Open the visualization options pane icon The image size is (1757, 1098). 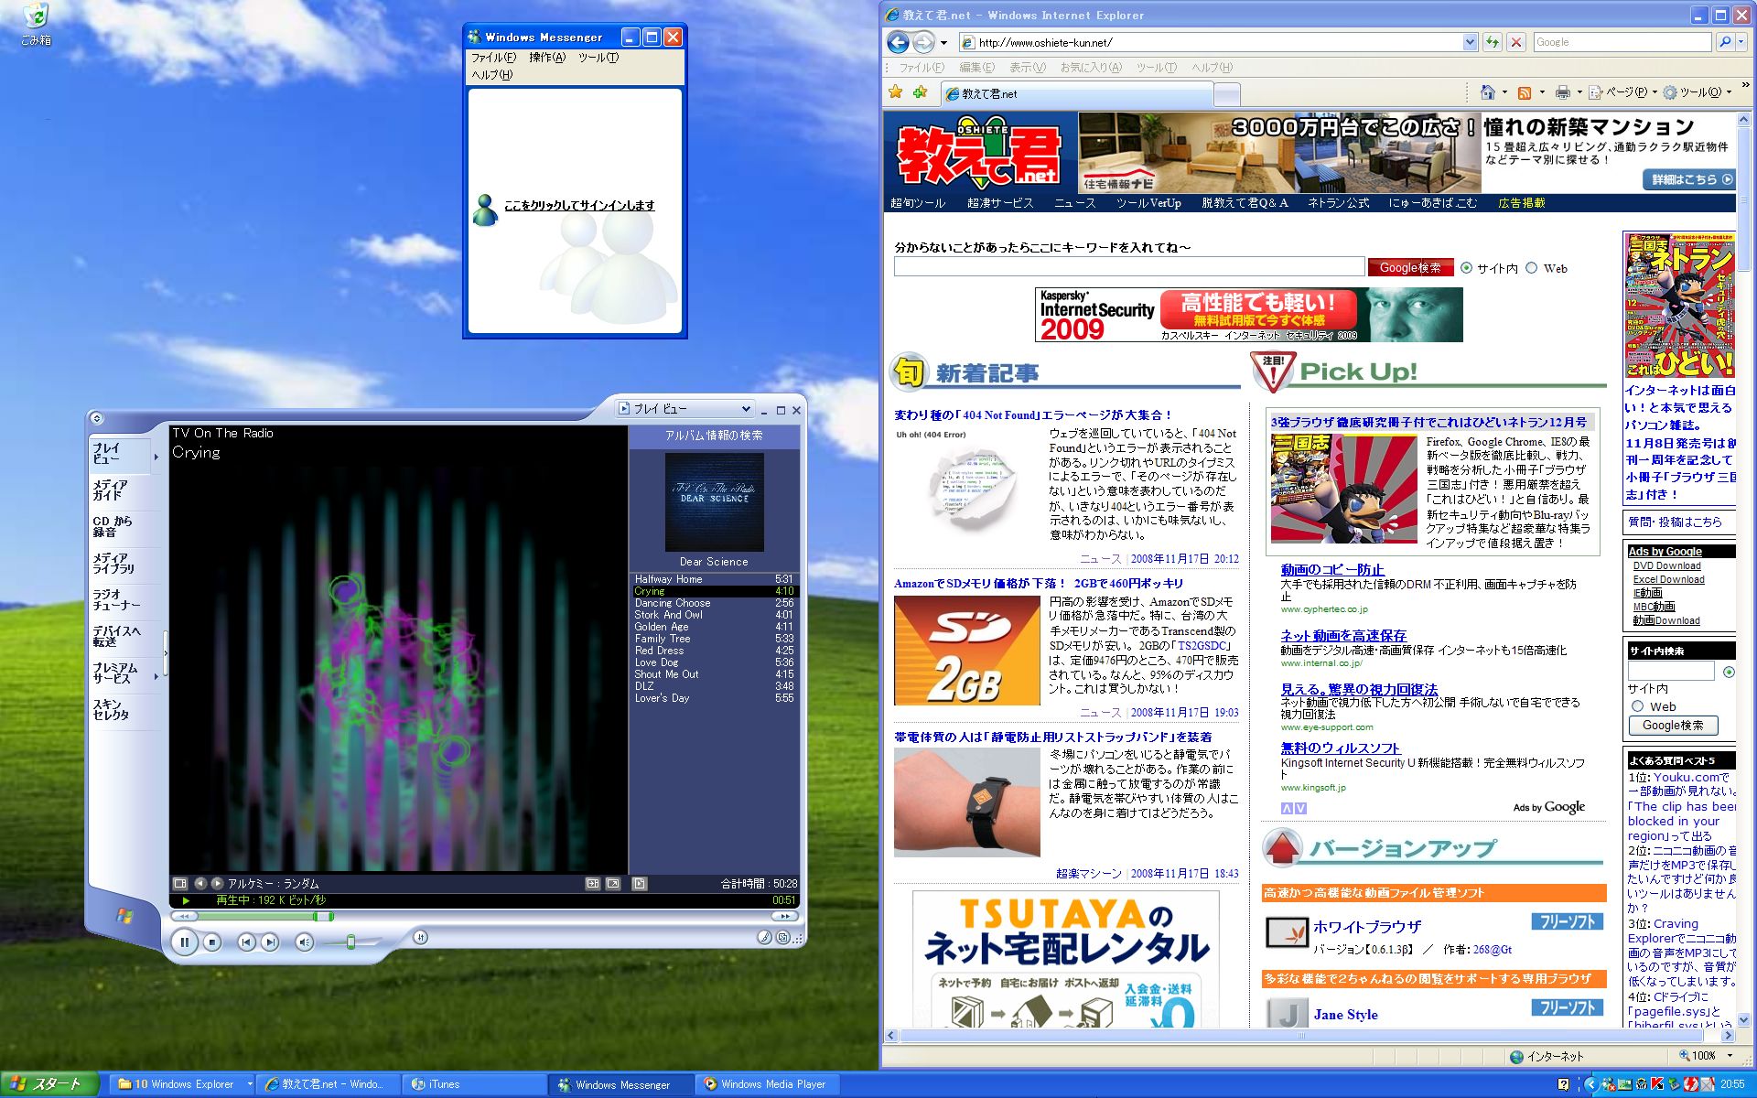(x=180, y=883)
